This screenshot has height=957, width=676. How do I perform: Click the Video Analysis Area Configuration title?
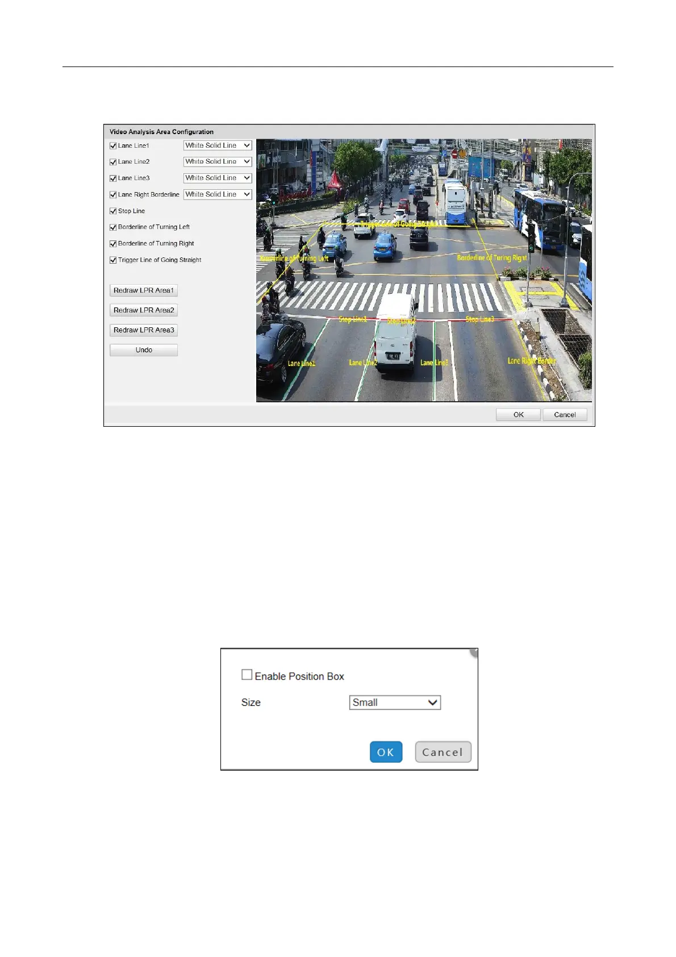(x=161, y=132)
